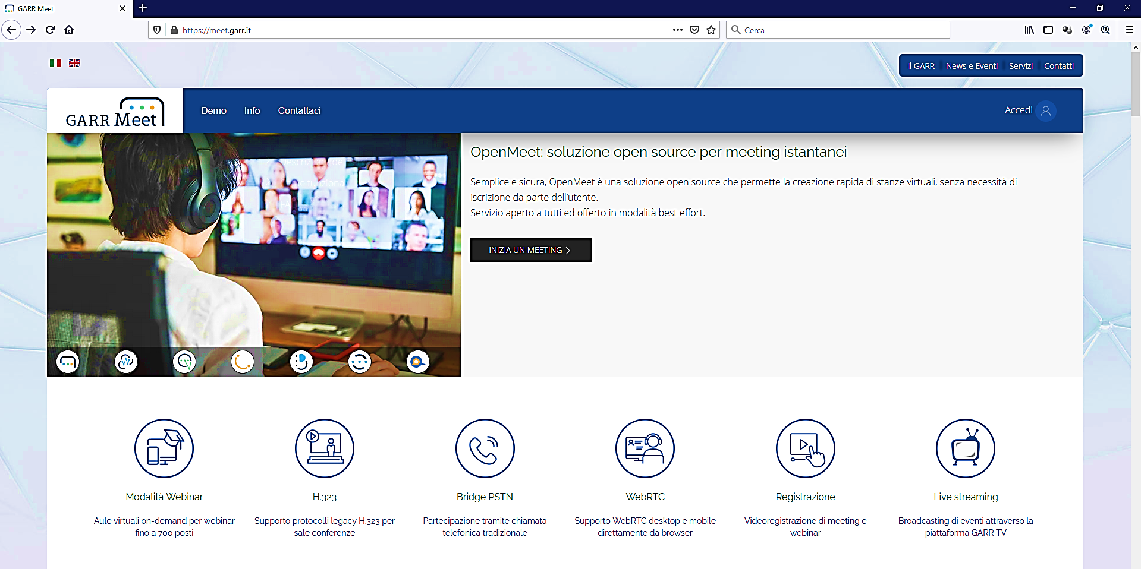Click the Modalità Webinar icon
Screen dimensions: 1141x569
pyautogui.click(x=164, y=448)
